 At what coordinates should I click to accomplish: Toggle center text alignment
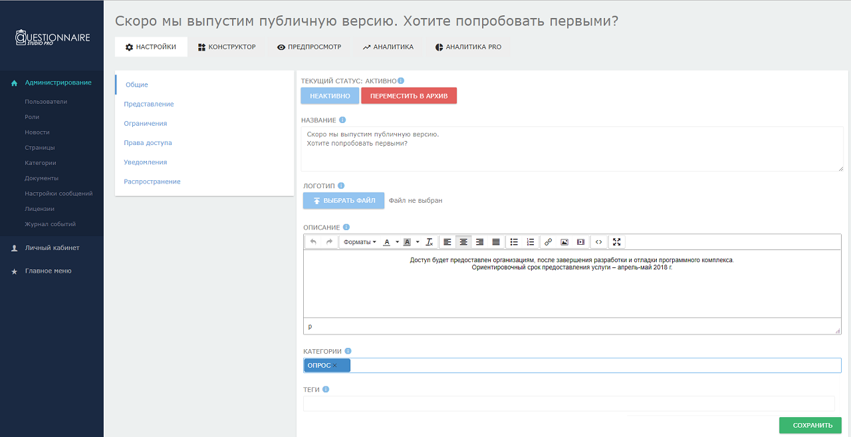point(463,241)
